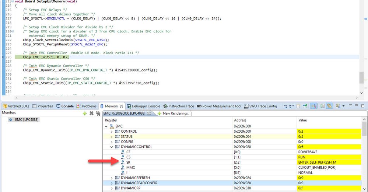This screenshot has height=192, width=368.
Task: Click the import memory 1010 icon
Action: pyautogui.click(x=285, y=106)
